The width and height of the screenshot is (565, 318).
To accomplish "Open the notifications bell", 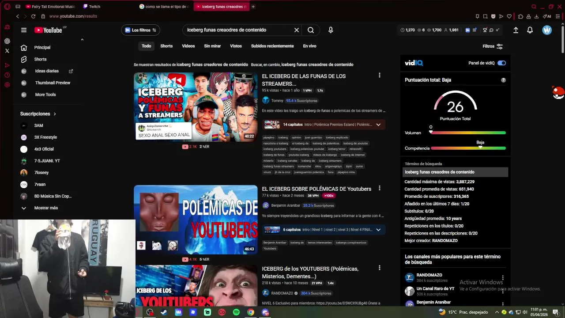I will (530, 30).
